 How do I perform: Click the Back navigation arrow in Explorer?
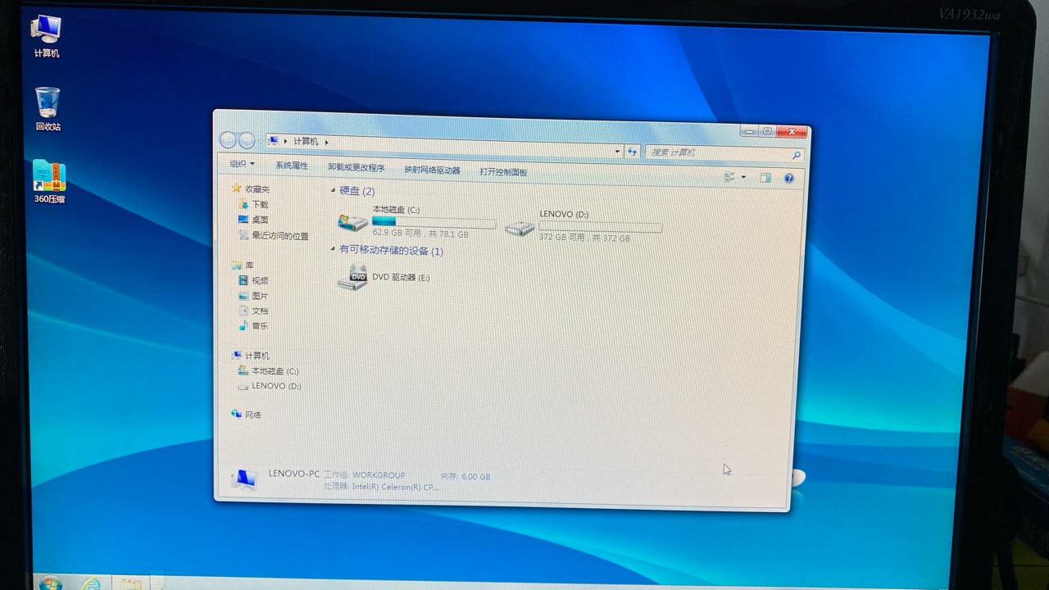coord(229,140)
